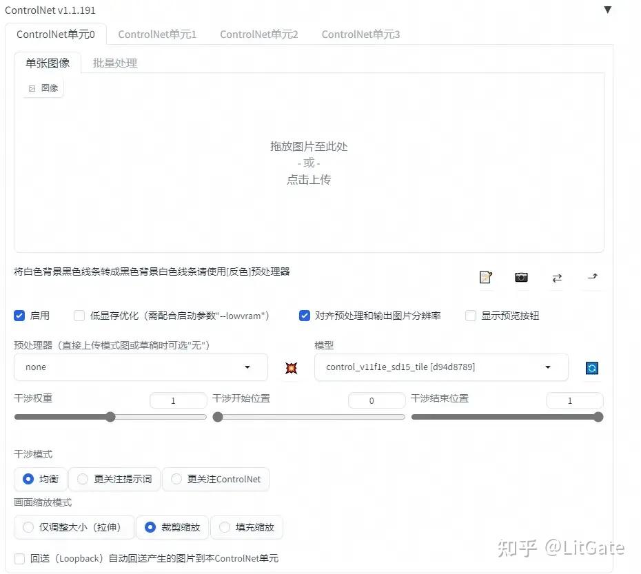641x574 pixels.
Task: Enable webcam input via camera icon
Action: click(521, 277)
